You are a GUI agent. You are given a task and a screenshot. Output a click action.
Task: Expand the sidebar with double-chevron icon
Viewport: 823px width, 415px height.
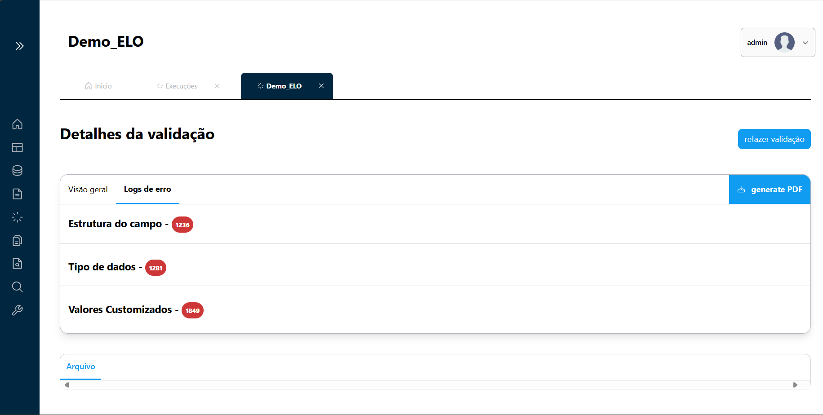[19, 46]
